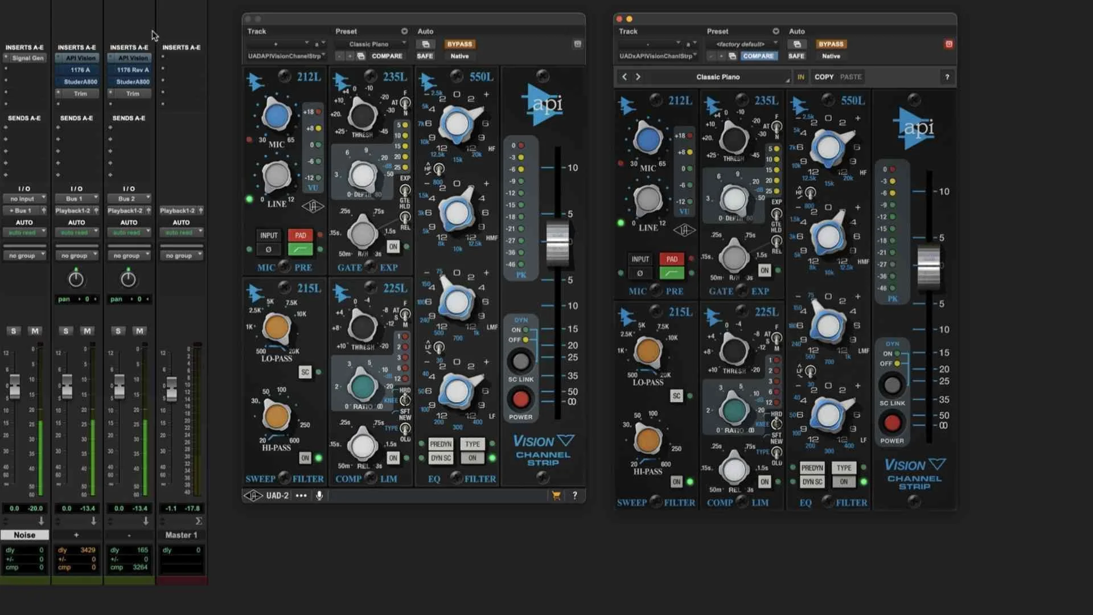
Task: Toggle the PAD switch on the 212L preamp
Action: tap(300, 235)
